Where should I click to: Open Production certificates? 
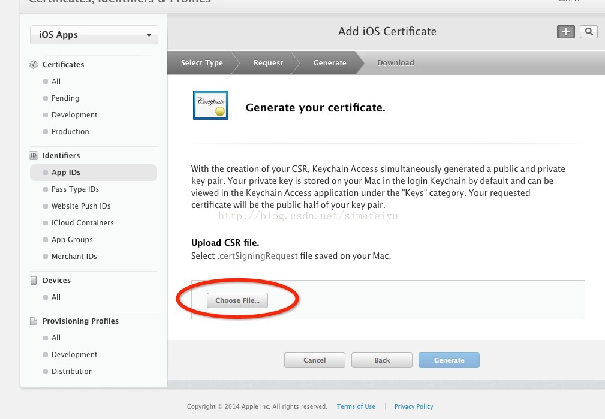[x=70, y=131]
